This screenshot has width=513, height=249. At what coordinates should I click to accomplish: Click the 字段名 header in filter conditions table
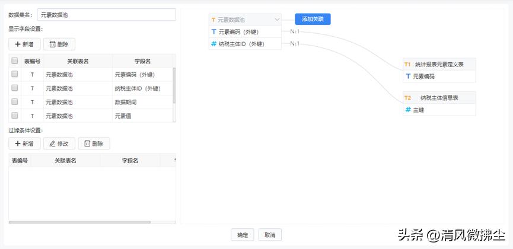[130, 160]
